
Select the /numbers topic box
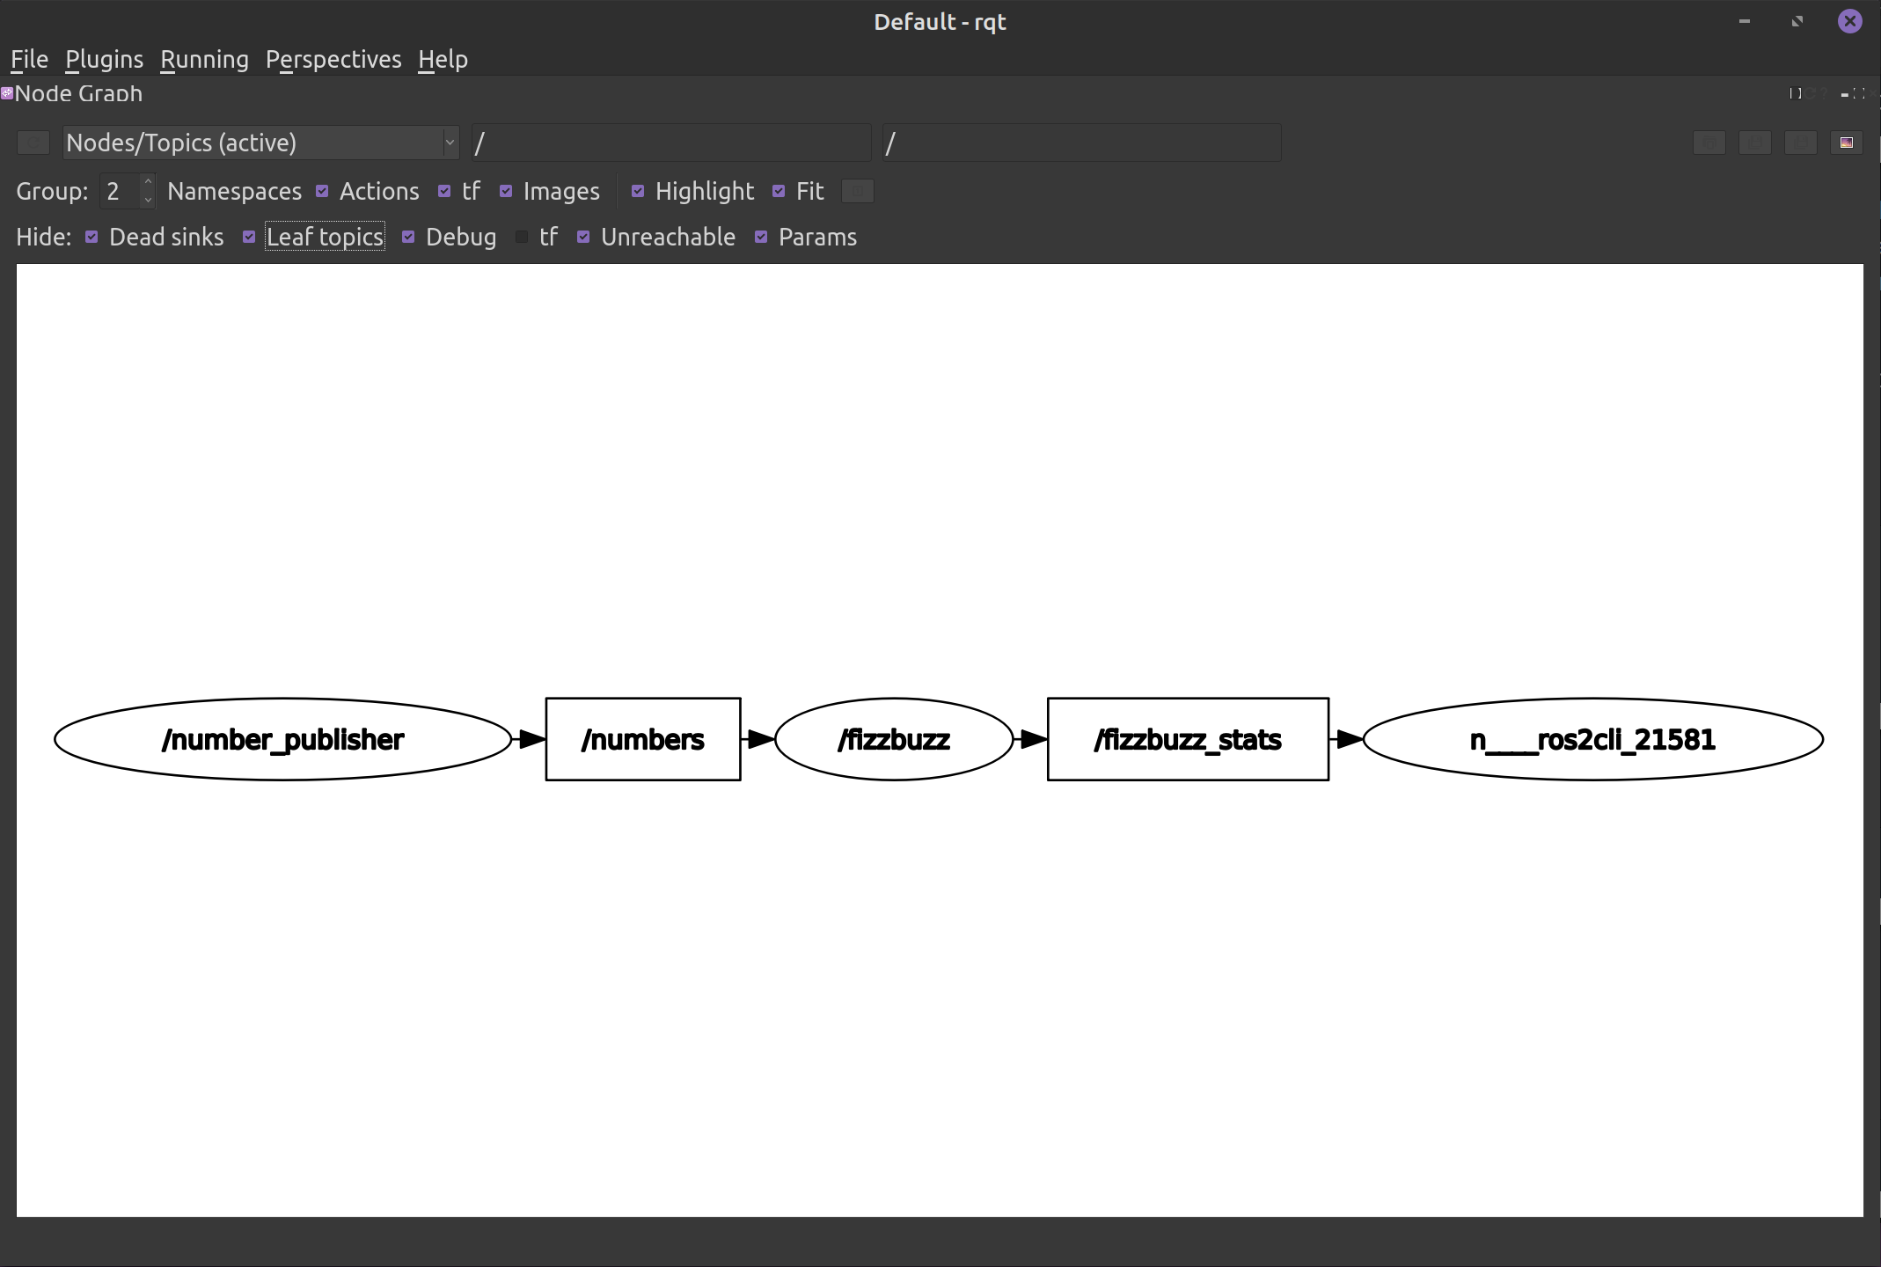[643, 739]
